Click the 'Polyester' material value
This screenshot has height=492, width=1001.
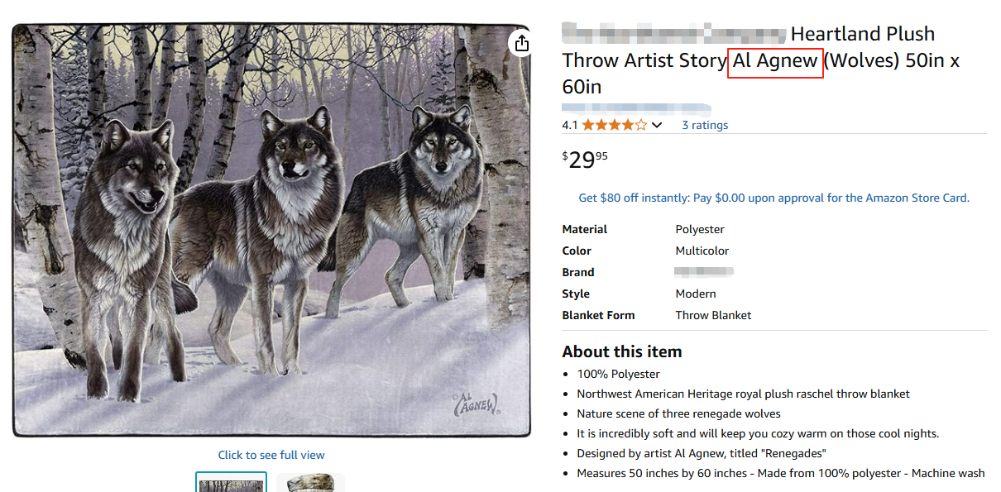[700, 229]
